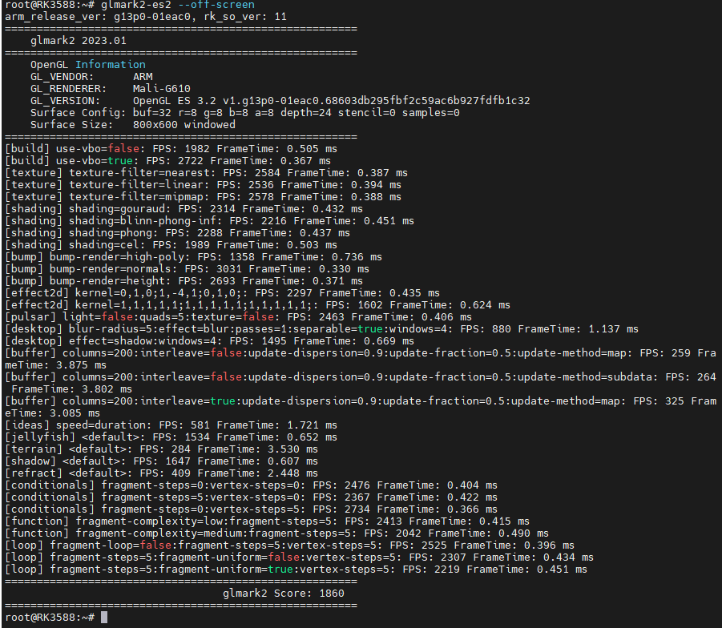Click the loop 'fragment-uniform=false' line
Viewport: 722px width, 628px height.
click(300, 557)
